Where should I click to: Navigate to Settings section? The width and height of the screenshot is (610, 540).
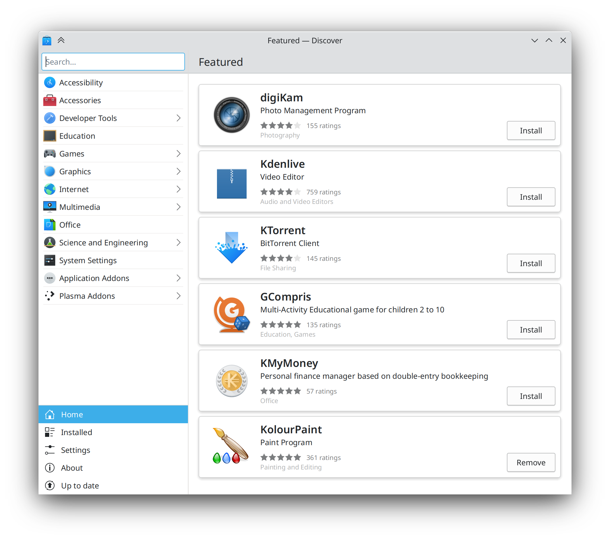pyautogui.click(x=75, y=449)
